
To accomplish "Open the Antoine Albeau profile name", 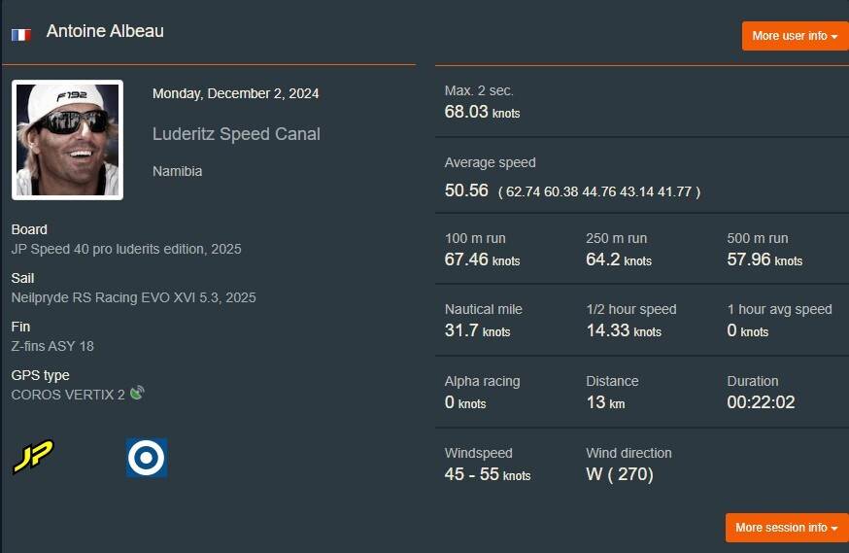I will (105, 31).
